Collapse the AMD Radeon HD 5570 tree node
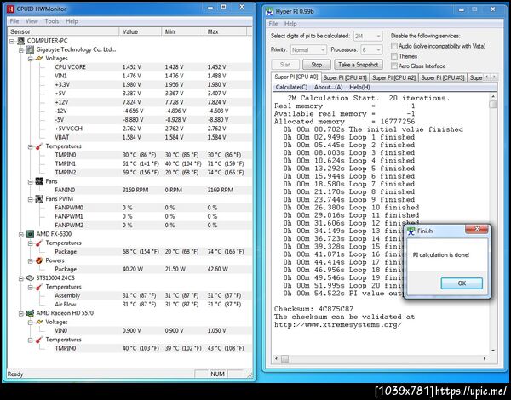Image resolution: width=511 pixels, height=400 pixels. [x=20, y=313]
